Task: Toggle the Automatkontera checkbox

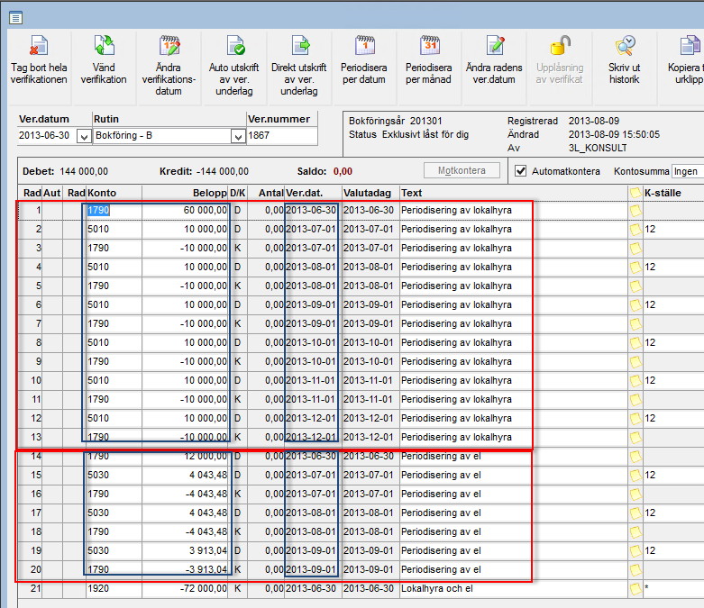Action: (x=520, y=171)
